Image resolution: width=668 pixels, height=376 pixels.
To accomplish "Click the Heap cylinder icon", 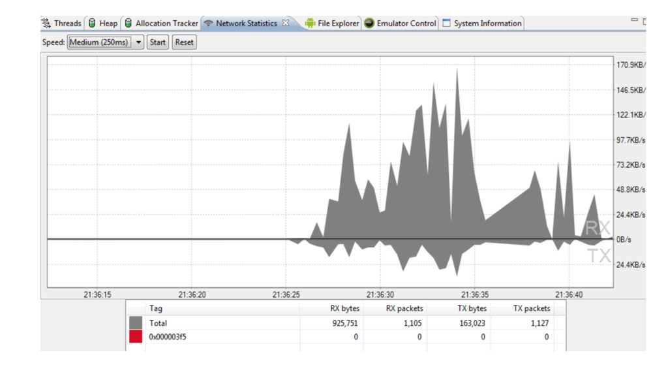I will pyautogui.click(x=91, y=23).
